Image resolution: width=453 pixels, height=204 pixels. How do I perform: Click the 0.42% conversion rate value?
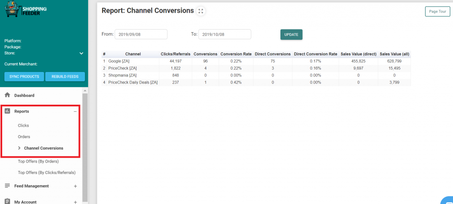point(236,82)
